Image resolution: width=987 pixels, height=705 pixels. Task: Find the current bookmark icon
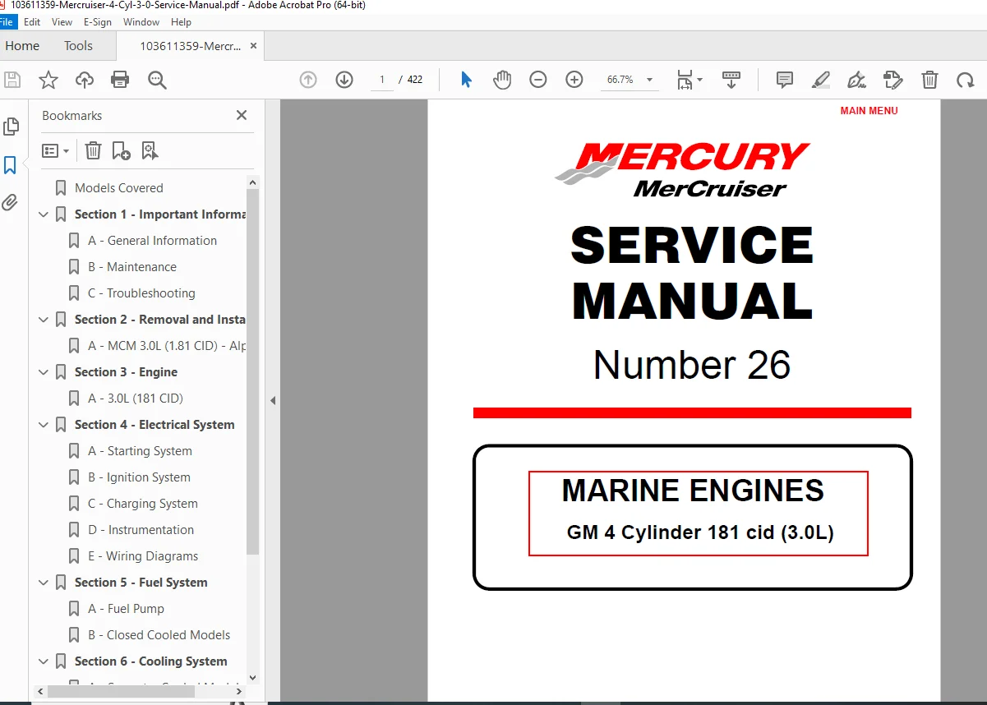coord(150,150)
